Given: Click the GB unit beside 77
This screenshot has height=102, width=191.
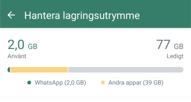Looking at the screenshot, I should coord(179,46).
